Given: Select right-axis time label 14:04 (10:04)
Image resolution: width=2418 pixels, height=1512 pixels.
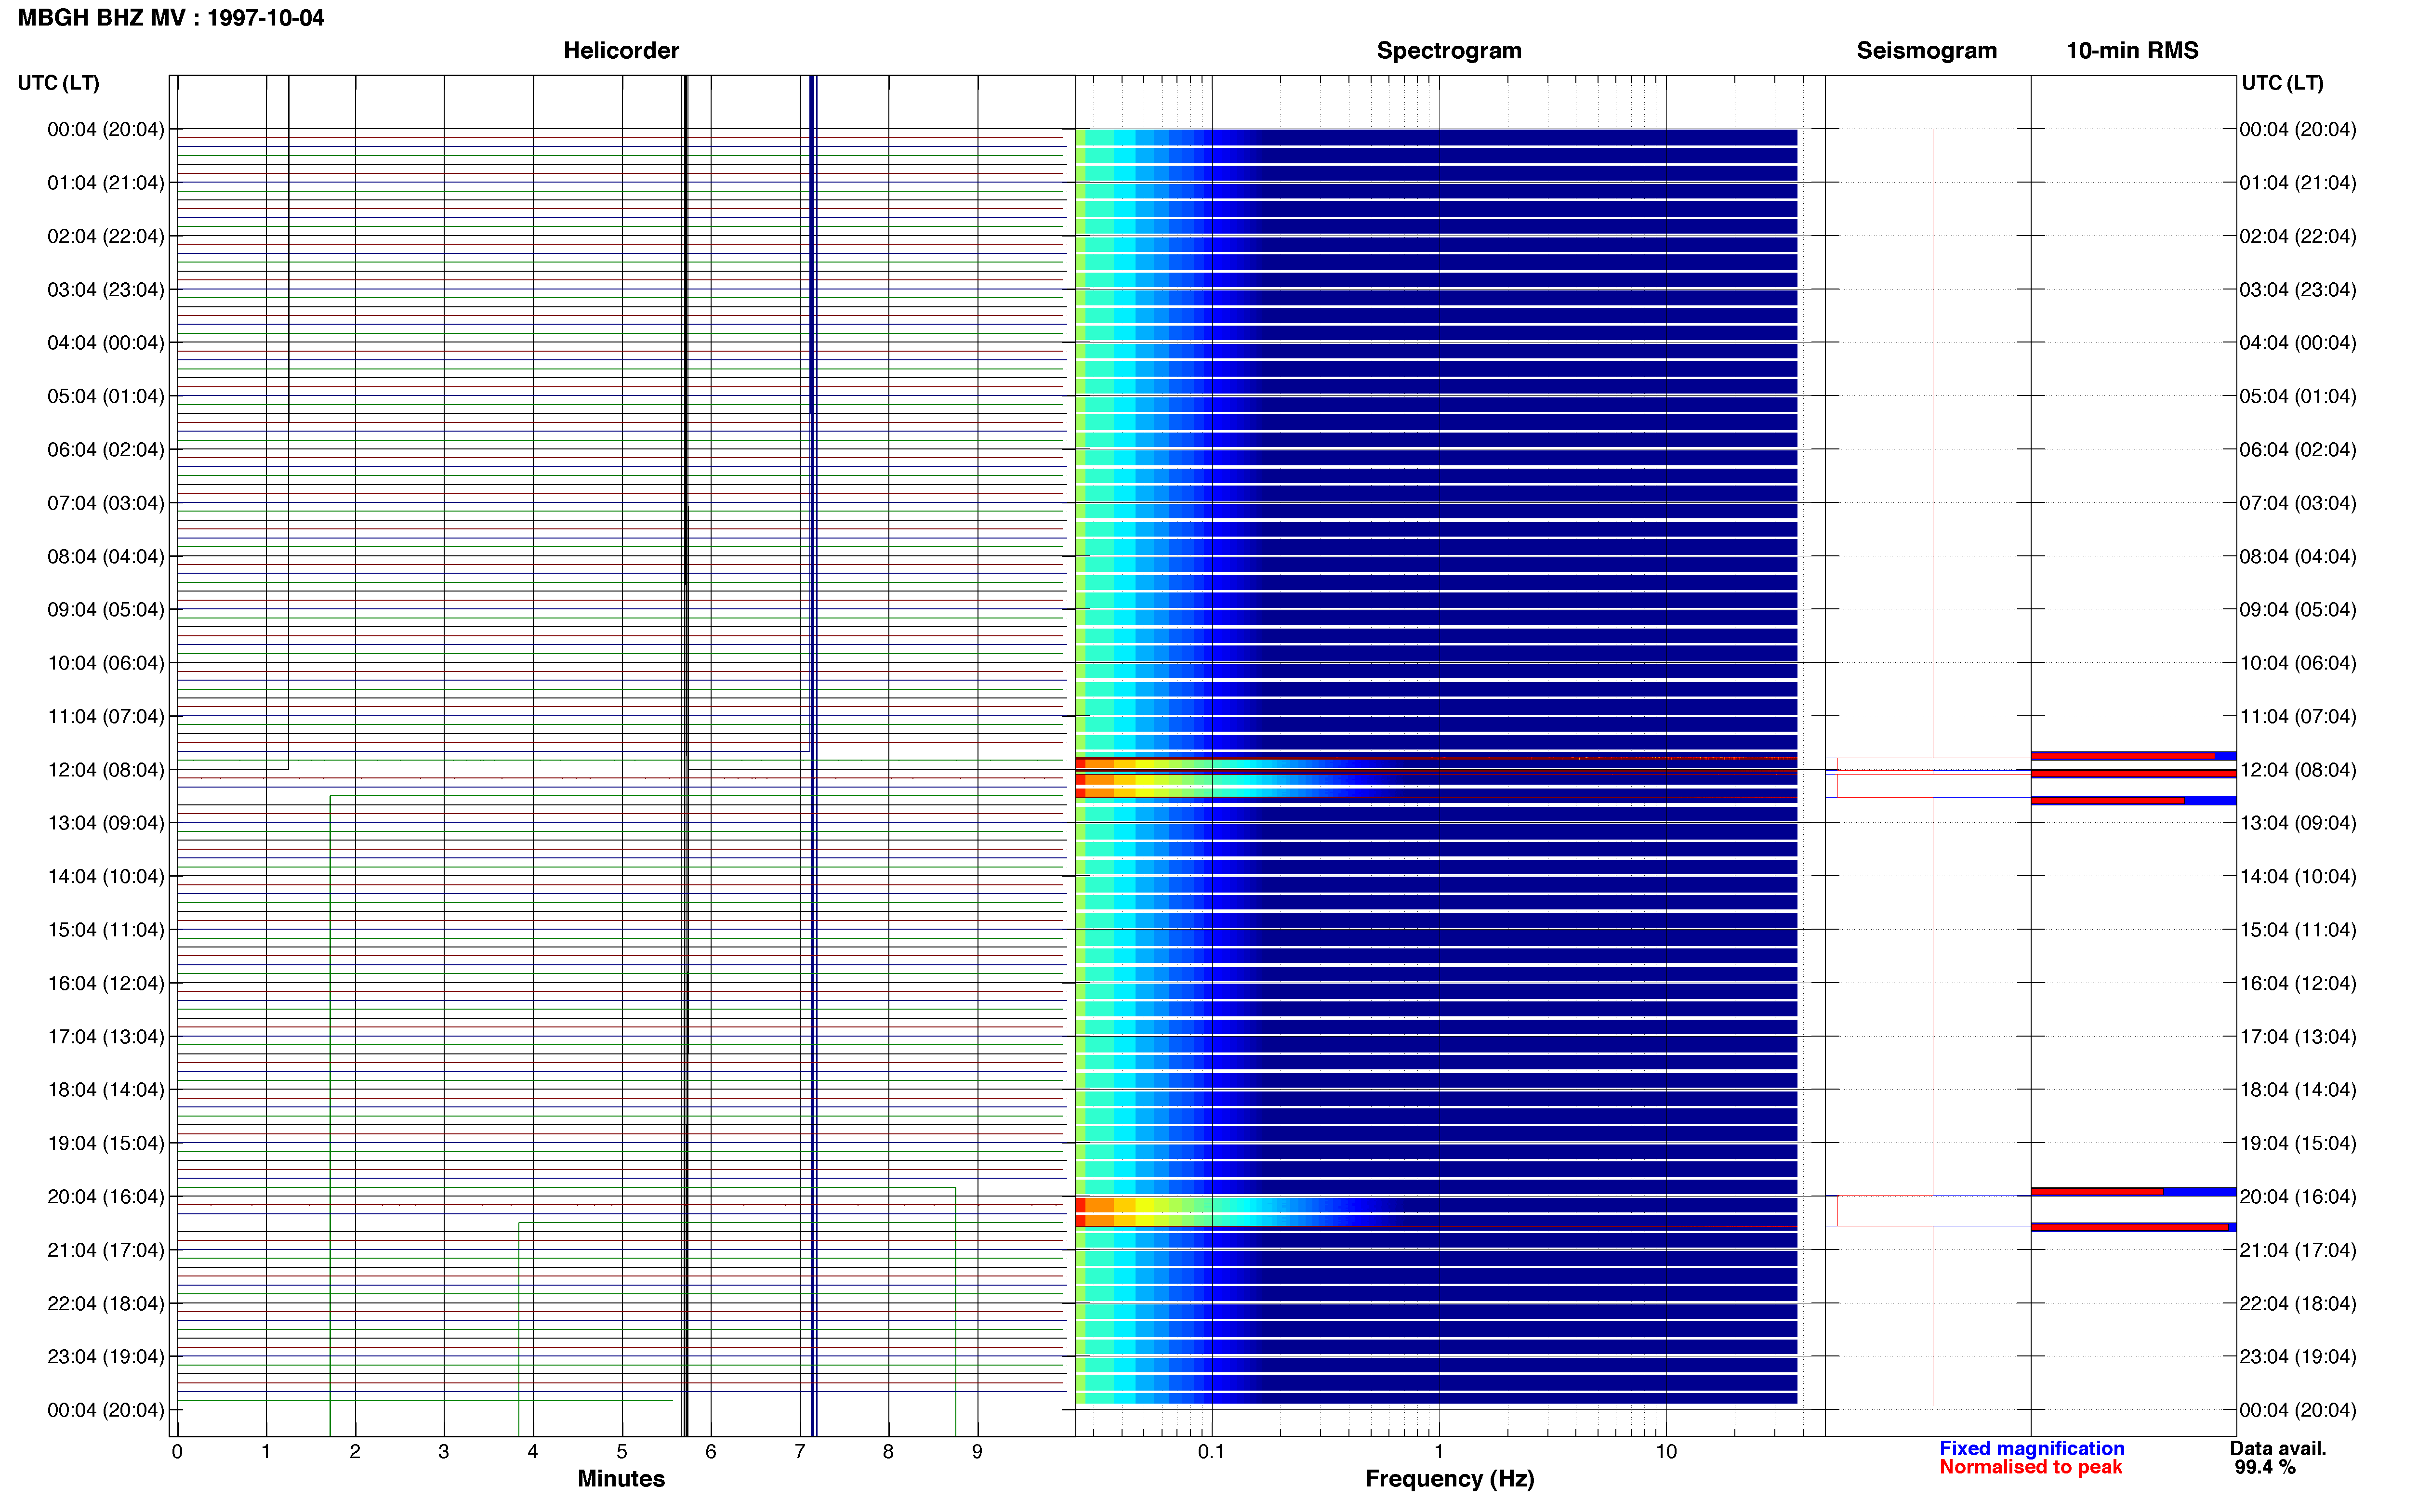Looking at the screenshot, I should click(x=2298, y=876).
